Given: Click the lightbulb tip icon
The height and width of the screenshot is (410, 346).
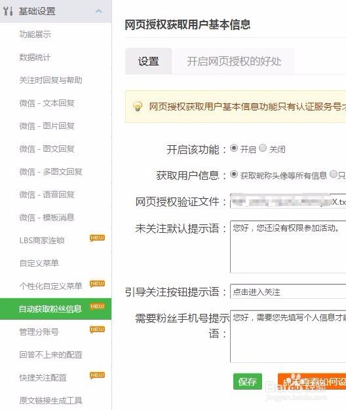Looking at the screenshot, I should point(138,107).
